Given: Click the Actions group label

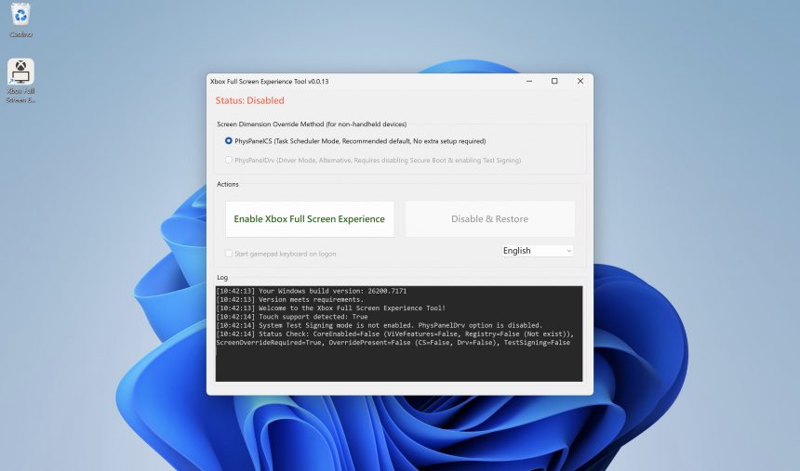Looking at the screenshot, I should tap(228, 184).
